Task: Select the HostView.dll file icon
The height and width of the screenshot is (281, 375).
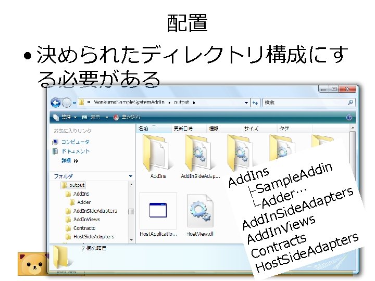Action: (200, 211)
